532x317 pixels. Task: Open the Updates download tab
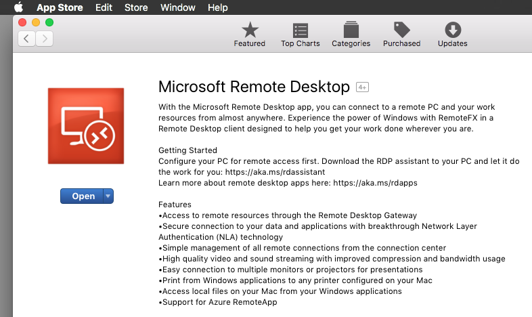tap(453, 35)
